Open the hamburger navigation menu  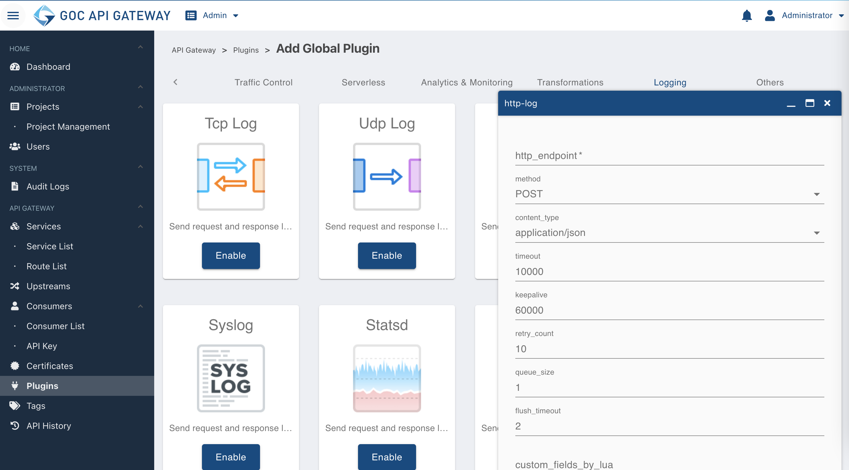13,16
